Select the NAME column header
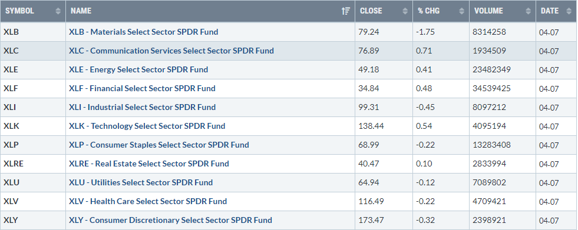The image size is (578, 230). 210,11
